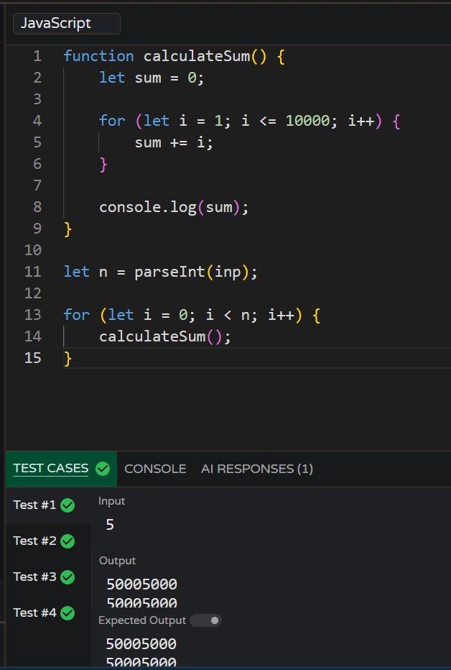Click line number 11 in the gutter
The height and width of the screenshot is (670, 451).
click(33, 271)
